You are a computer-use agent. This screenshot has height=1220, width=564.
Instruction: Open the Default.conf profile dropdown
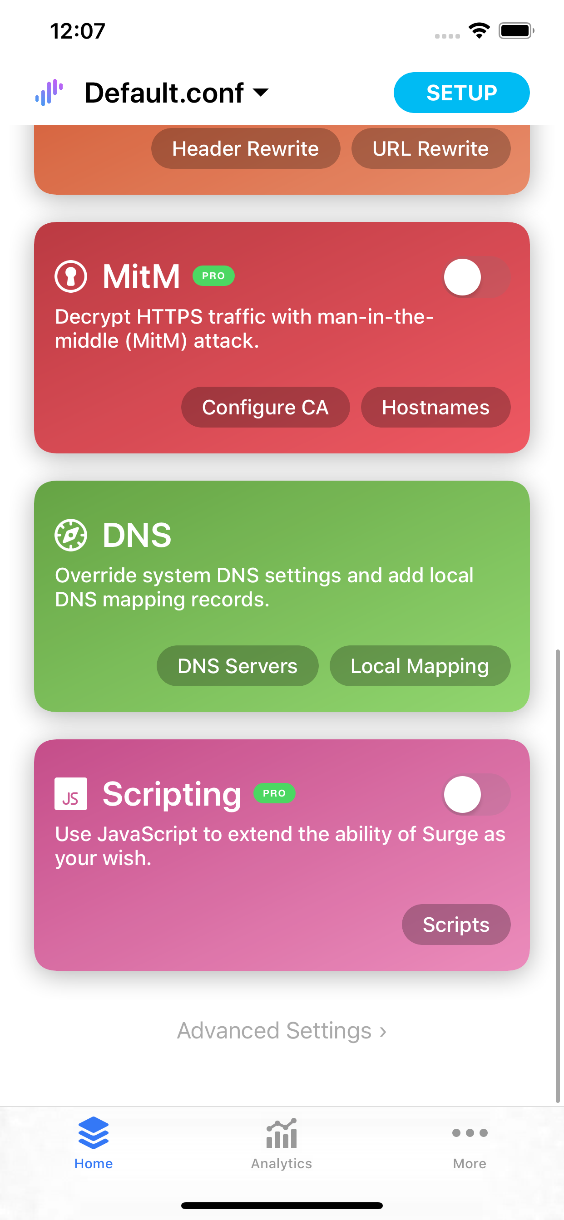pyautogui.click(x=177, y=92)
